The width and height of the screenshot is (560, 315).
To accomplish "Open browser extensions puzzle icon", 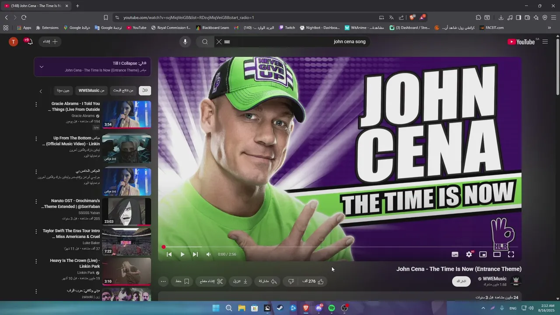I will pos(478,17).
